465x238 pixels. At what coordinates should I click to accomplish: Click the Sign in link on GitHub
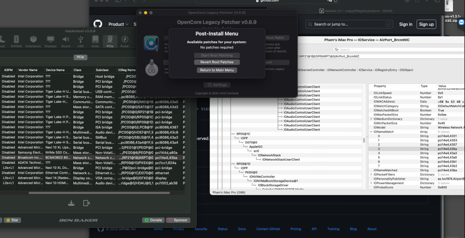405,24
